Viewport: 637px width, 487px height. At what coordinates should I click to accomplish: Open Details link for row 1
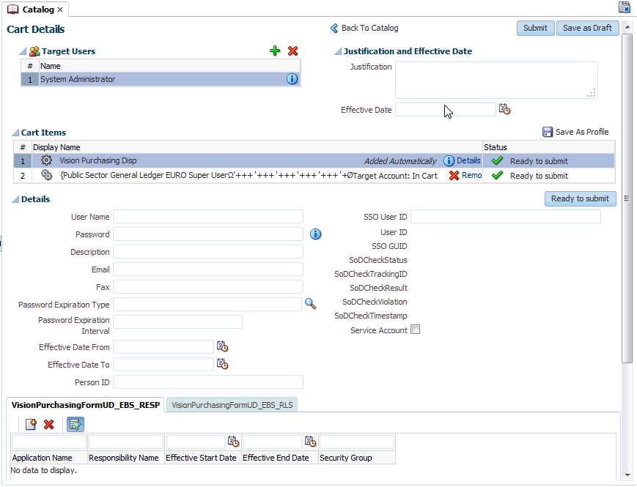click(x=468, y=160)
